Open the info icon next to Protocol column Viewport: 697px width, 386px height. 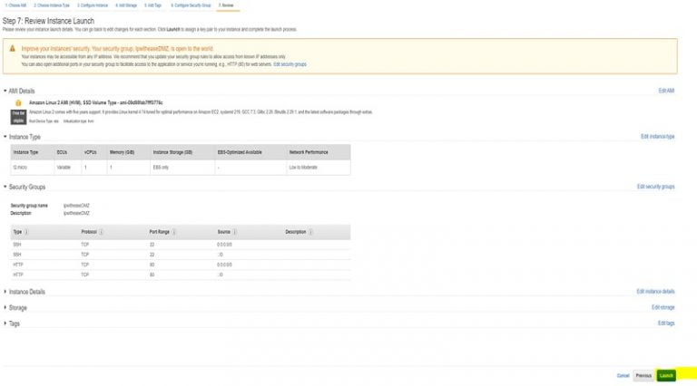(x=101, y=232)
